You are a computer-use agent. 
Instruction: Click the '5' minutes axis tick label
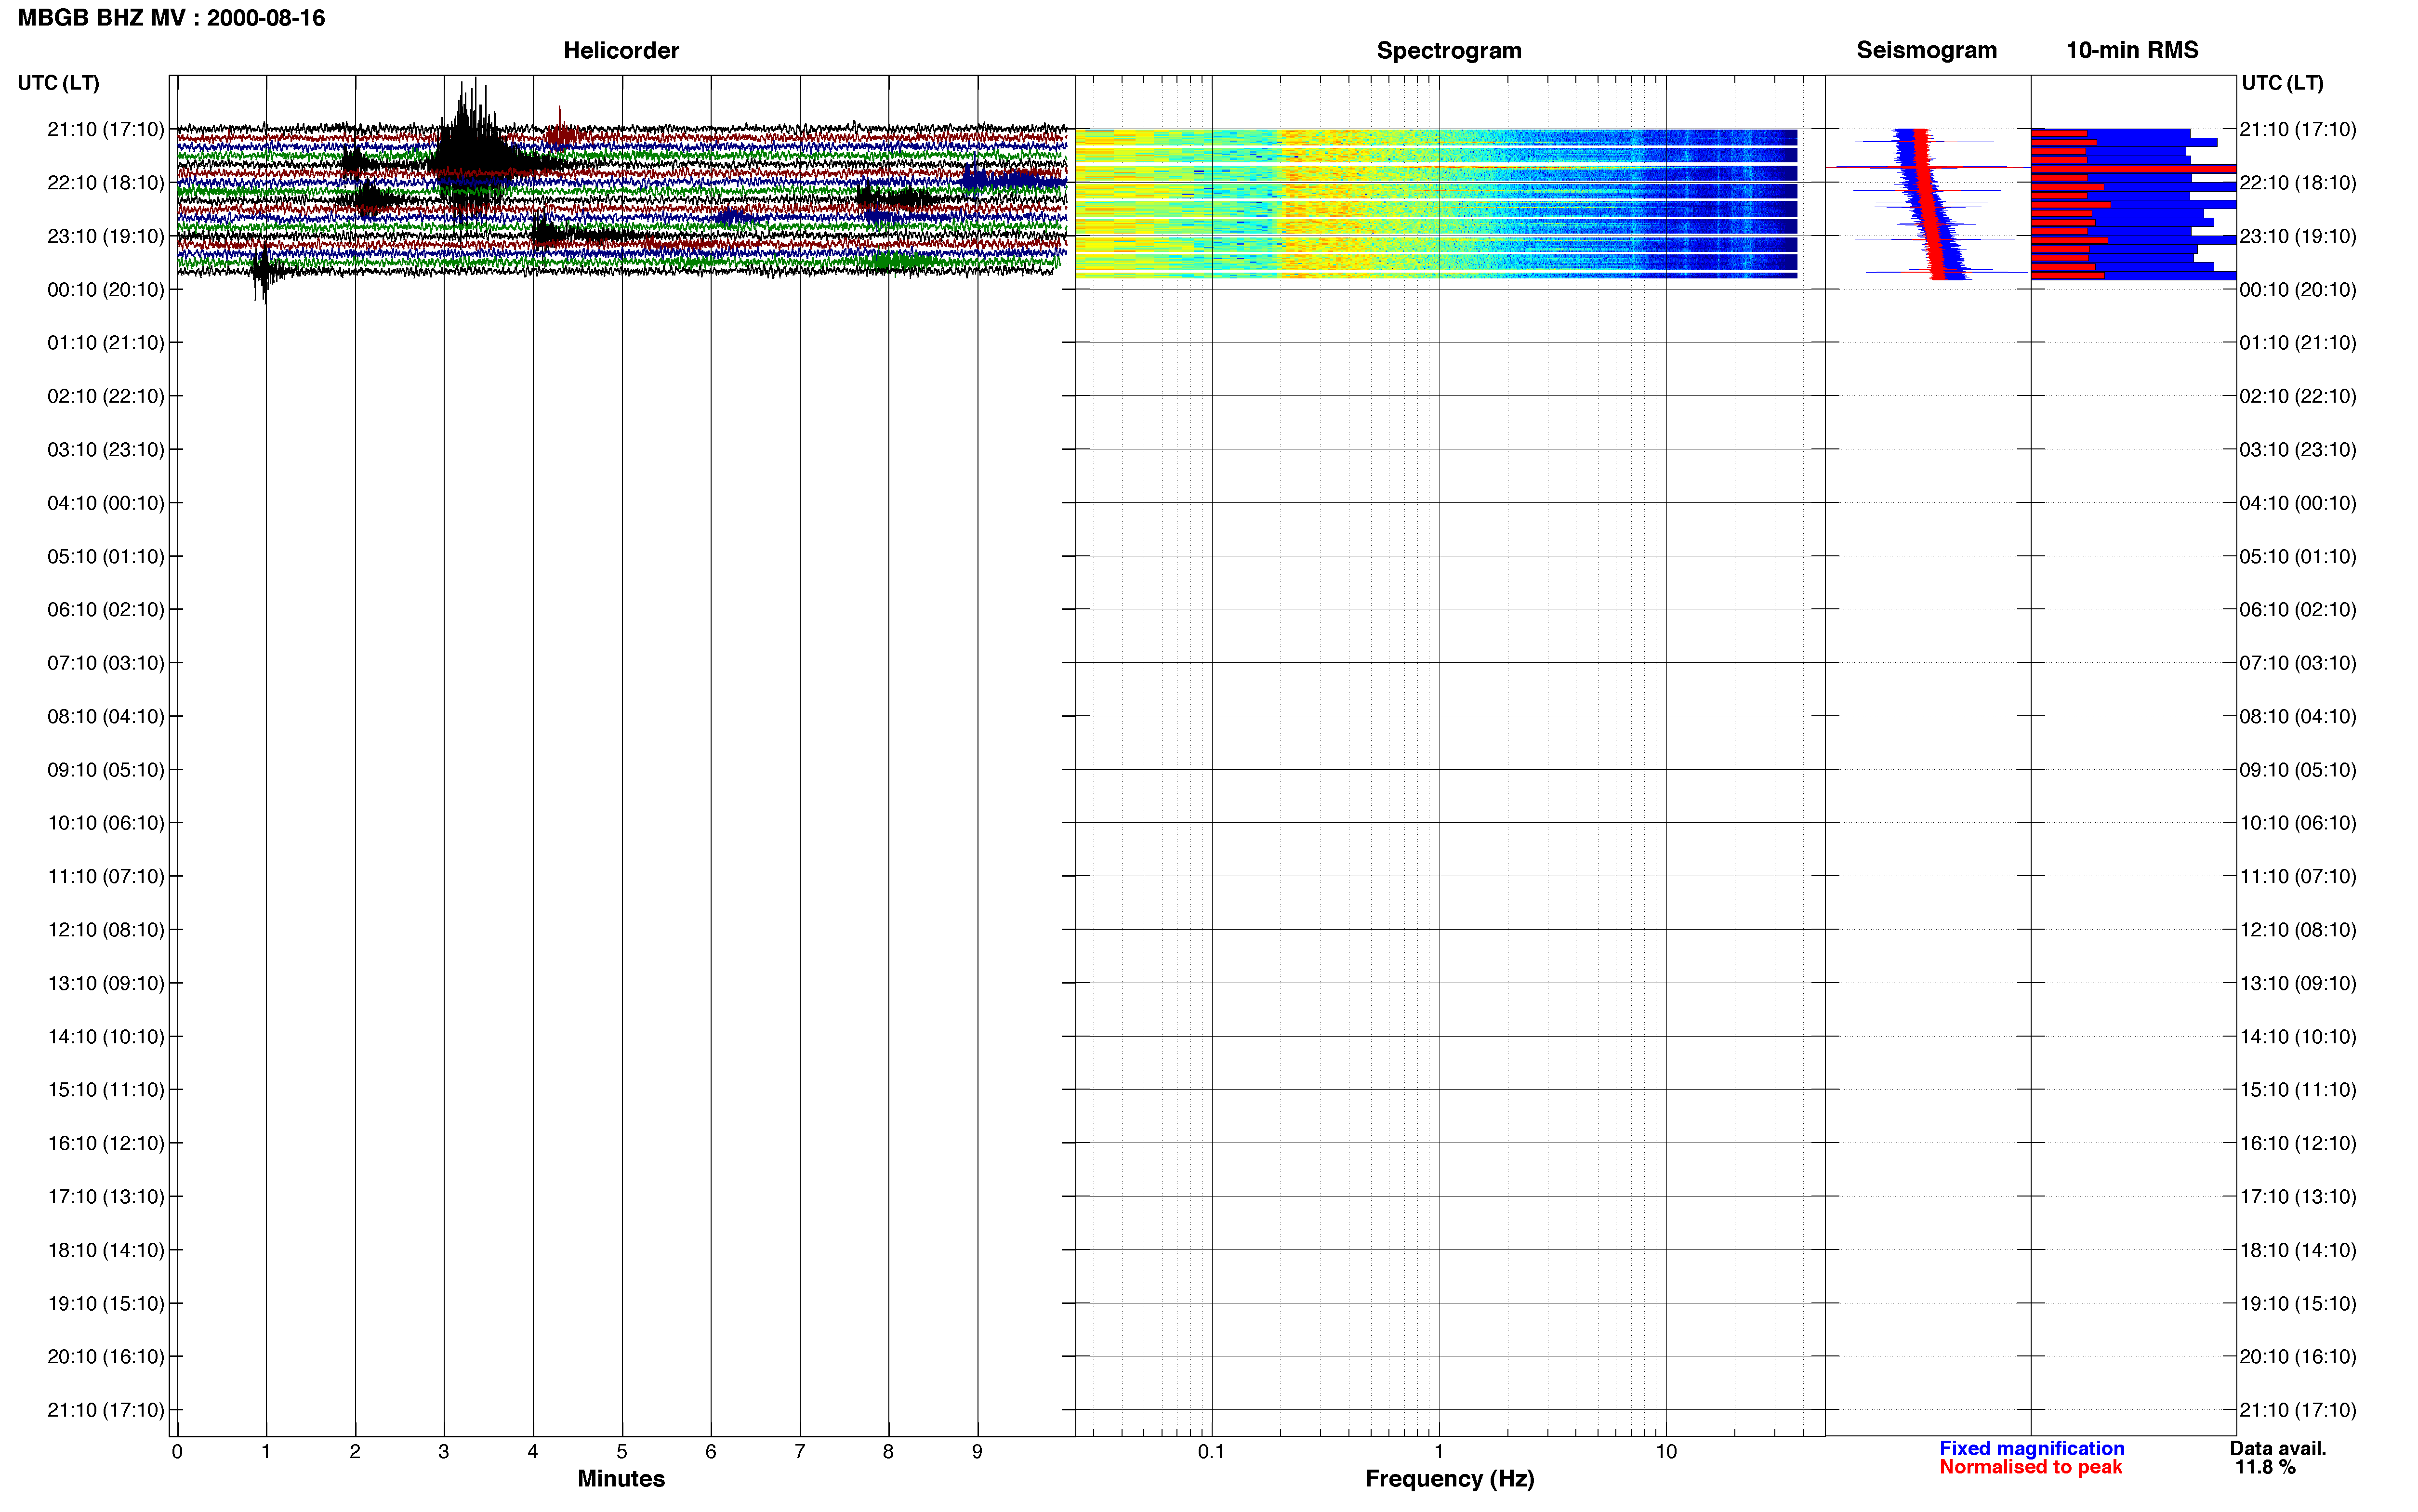coord(622,1451)
